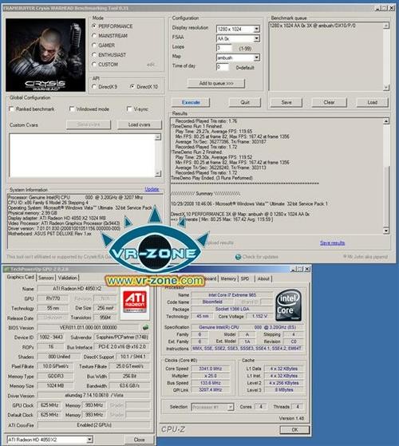Image resolution: width=399 pixels, height=446 pixels.
Task: Open the SPD tab in CPU-Z
Action: tap(245, 278)
